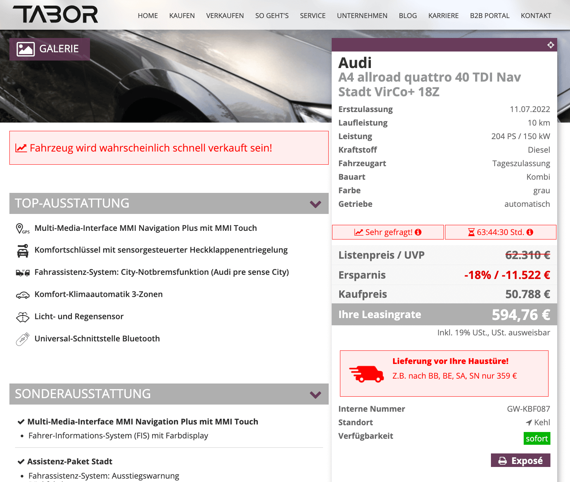The height and width of the screenshot is (482, 570).
Task: Open the UNTERNEHMEN menu
Action: [x=362, y=16]
